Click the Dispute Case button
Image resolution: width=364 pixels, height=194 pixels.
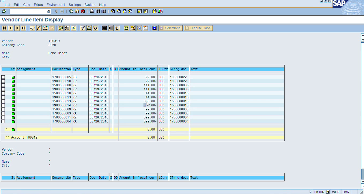click(x=198, y=28)
